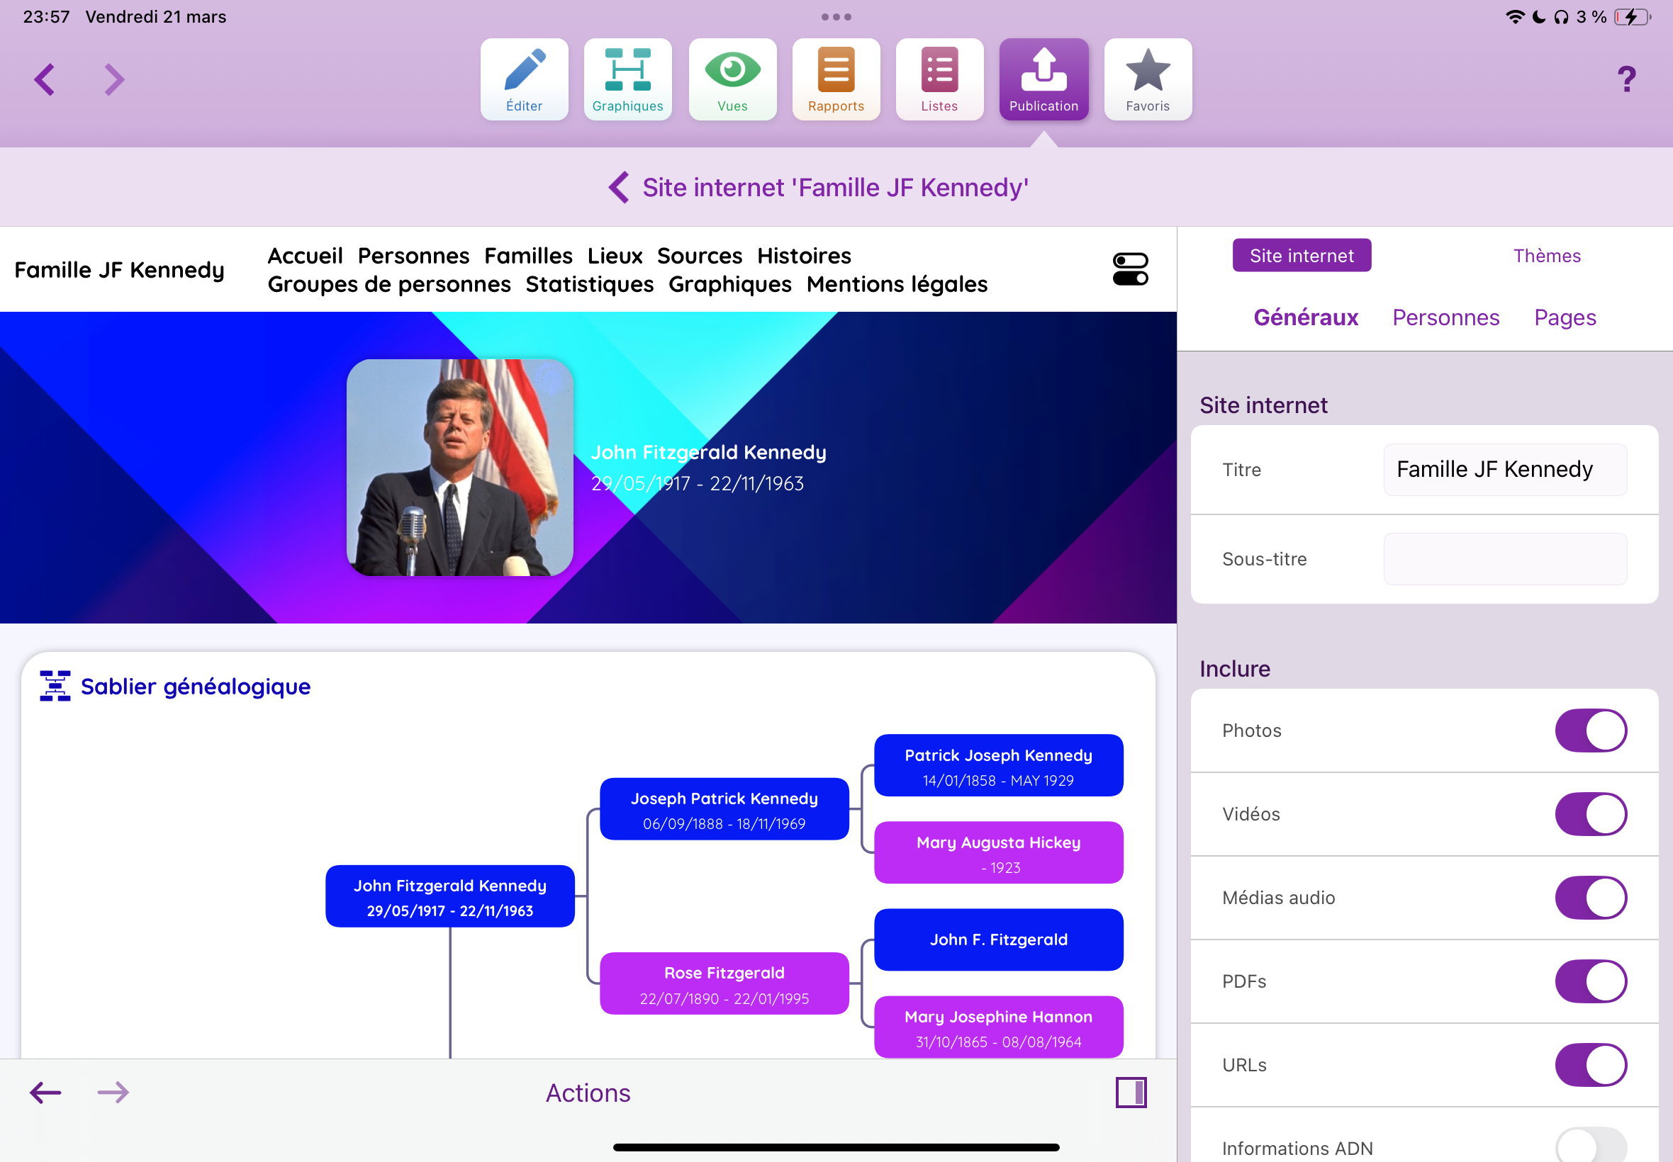Viewport: 1673px width, 1162px height.
Task: Go forward with top purple chevron
Action: coord(113,79)
